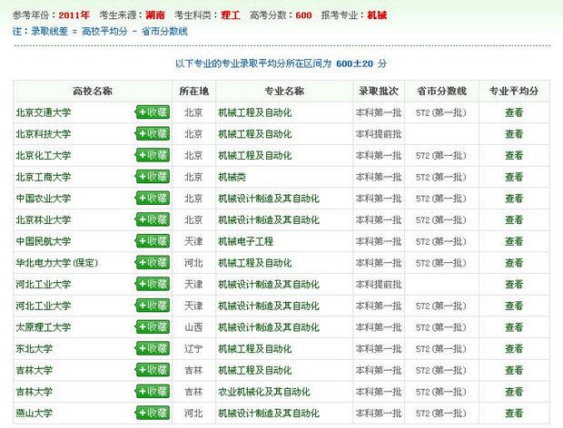Viewport: 563px width, 428px height.
Task: Add 中国农业大学 to favorites
Action: coord(153,199)
